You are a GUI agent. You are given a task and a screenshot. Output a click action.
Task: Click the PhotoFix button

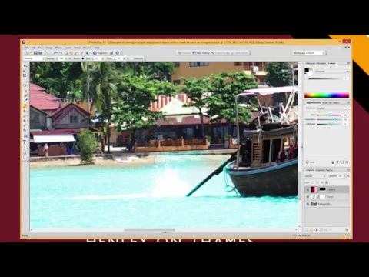click(184, 53)
